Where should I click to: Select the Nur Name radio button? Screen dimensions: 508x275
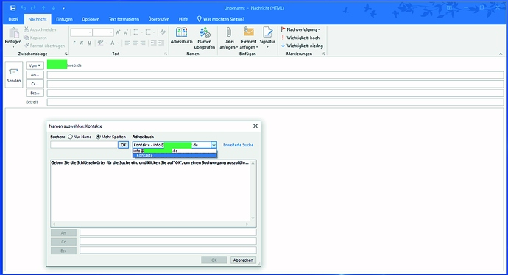click(70, 137)
